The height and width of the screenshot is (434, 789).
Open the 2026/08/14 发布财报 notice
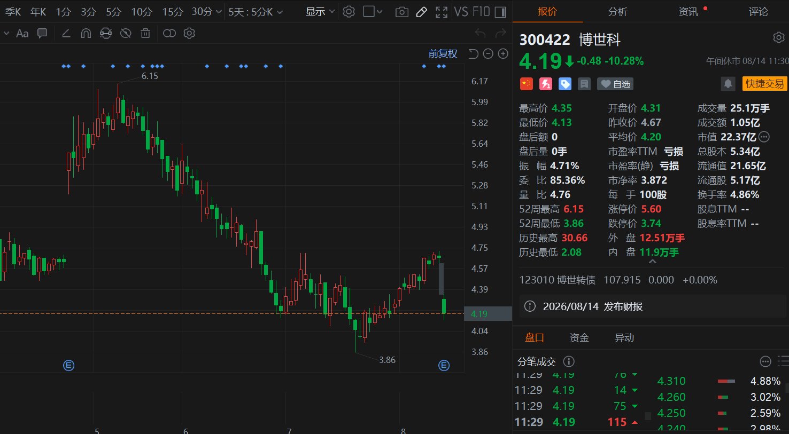click(653, 306)
